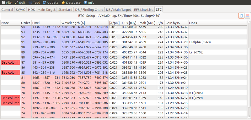Click the Peak [ADU] column header

[147, 23]
